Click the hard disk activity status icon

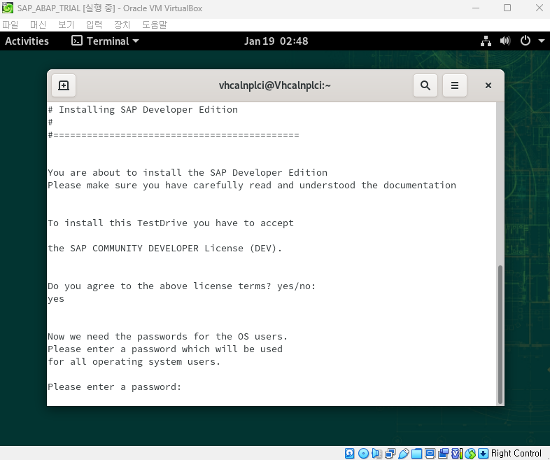pyautogui.click(x=349, y=453)
